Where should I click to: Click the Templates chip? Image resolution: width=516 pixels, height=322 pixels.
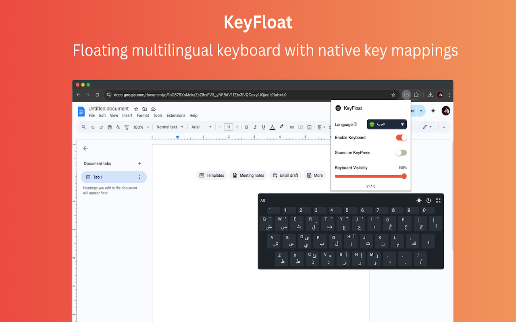[x=212, y=175]
